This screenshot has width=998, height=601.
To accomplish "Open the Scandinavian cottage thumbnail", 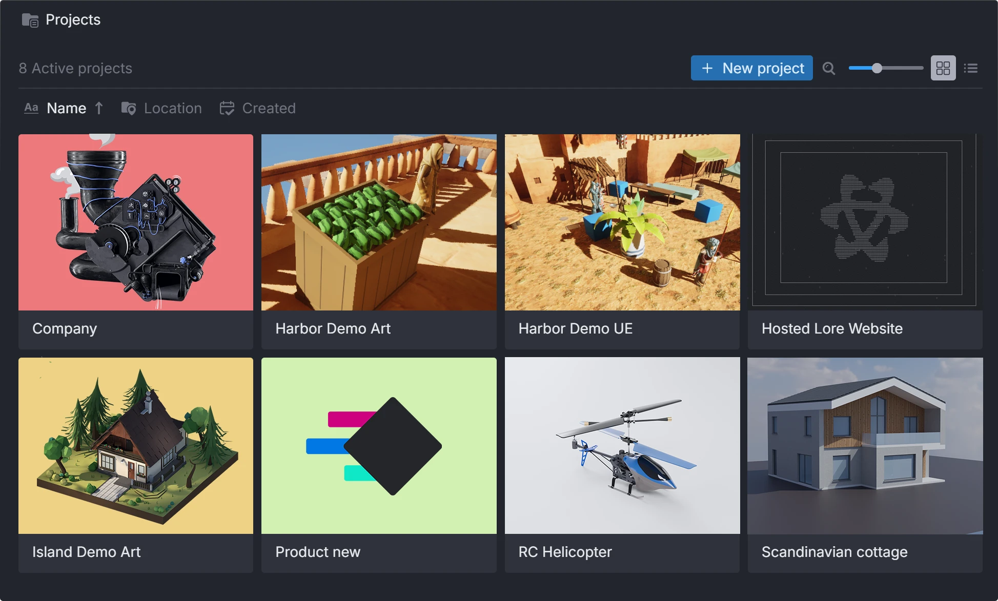I will pos(865,446).
